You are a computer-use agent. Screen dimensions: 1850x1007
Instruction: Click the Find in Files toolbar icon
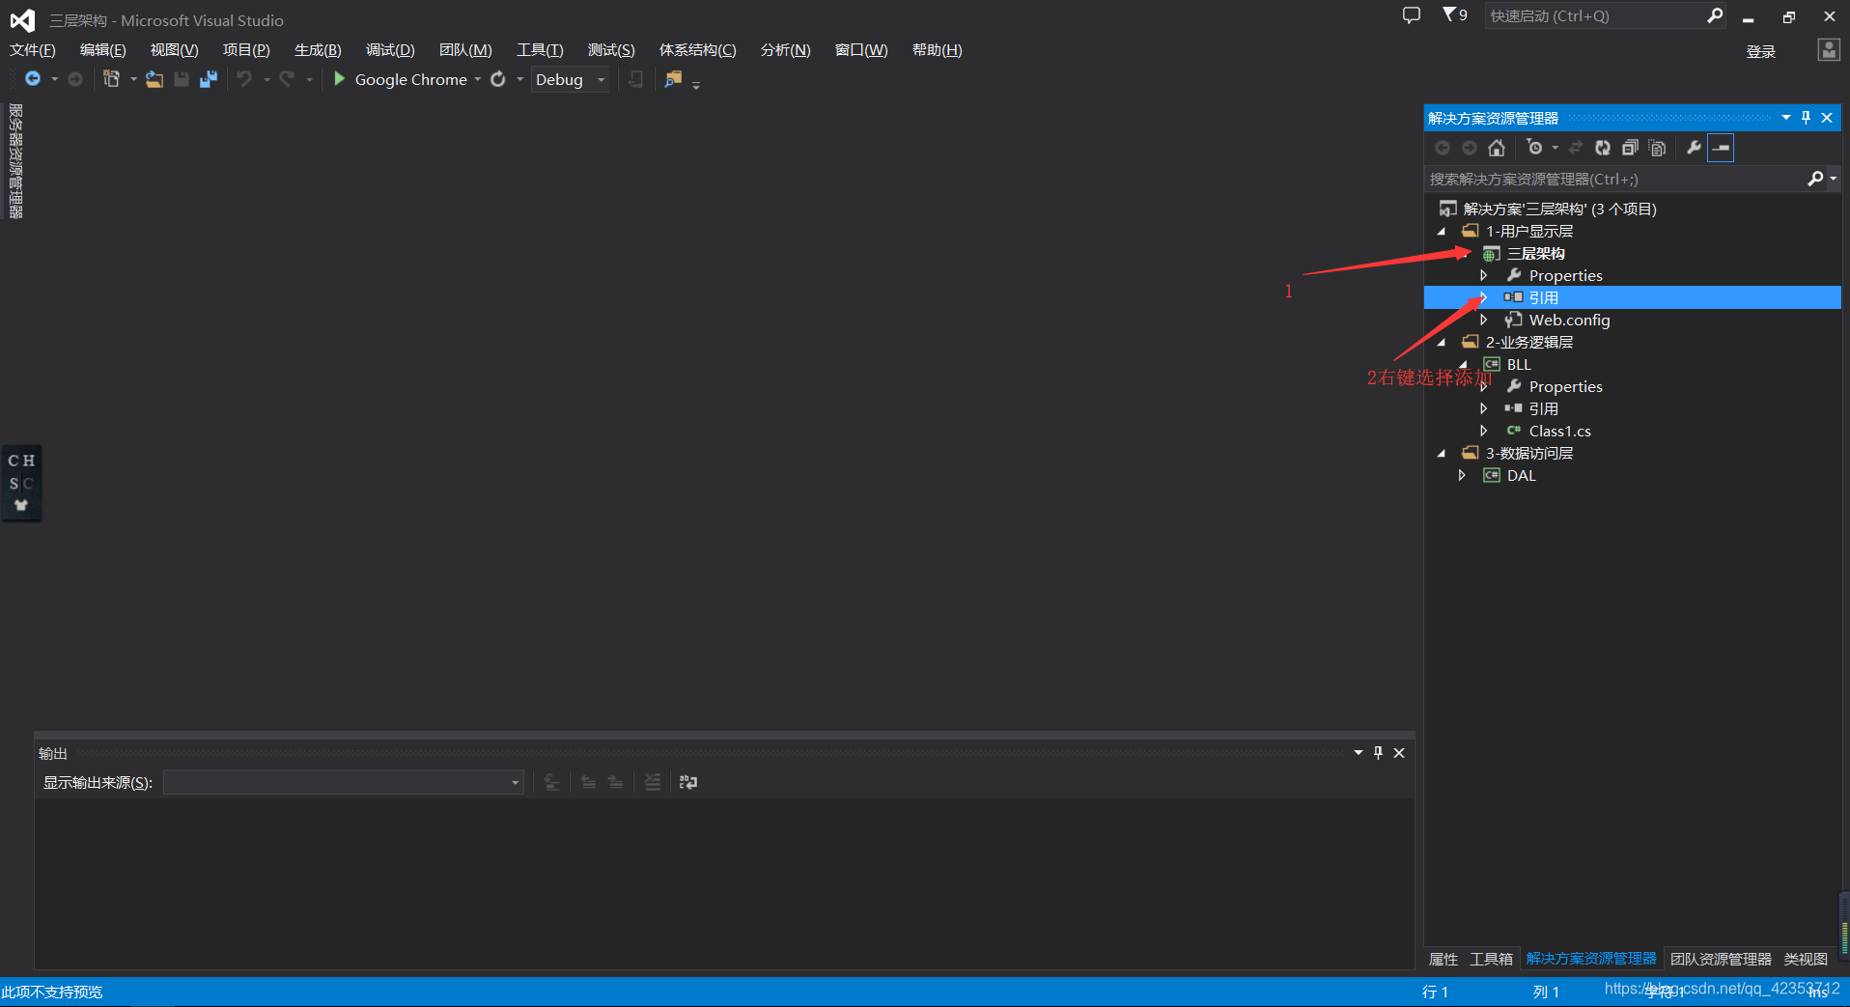673,79
